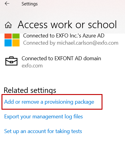Go back using the arrow icon
This screenshot has height=151, width=125.
7,4
